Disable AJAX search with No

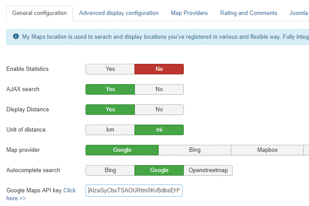159,89
